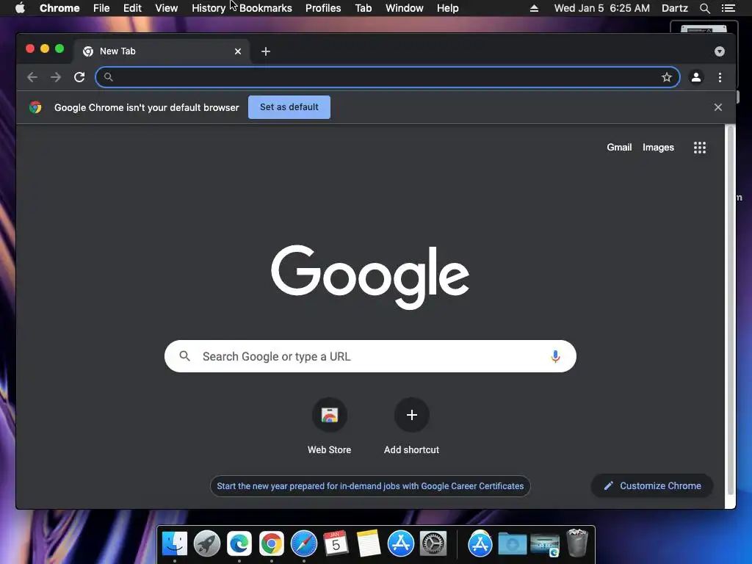The width and height of the screenshot is (752, 564).
Task: Focus the address bar
Action: tap(388, 77)
